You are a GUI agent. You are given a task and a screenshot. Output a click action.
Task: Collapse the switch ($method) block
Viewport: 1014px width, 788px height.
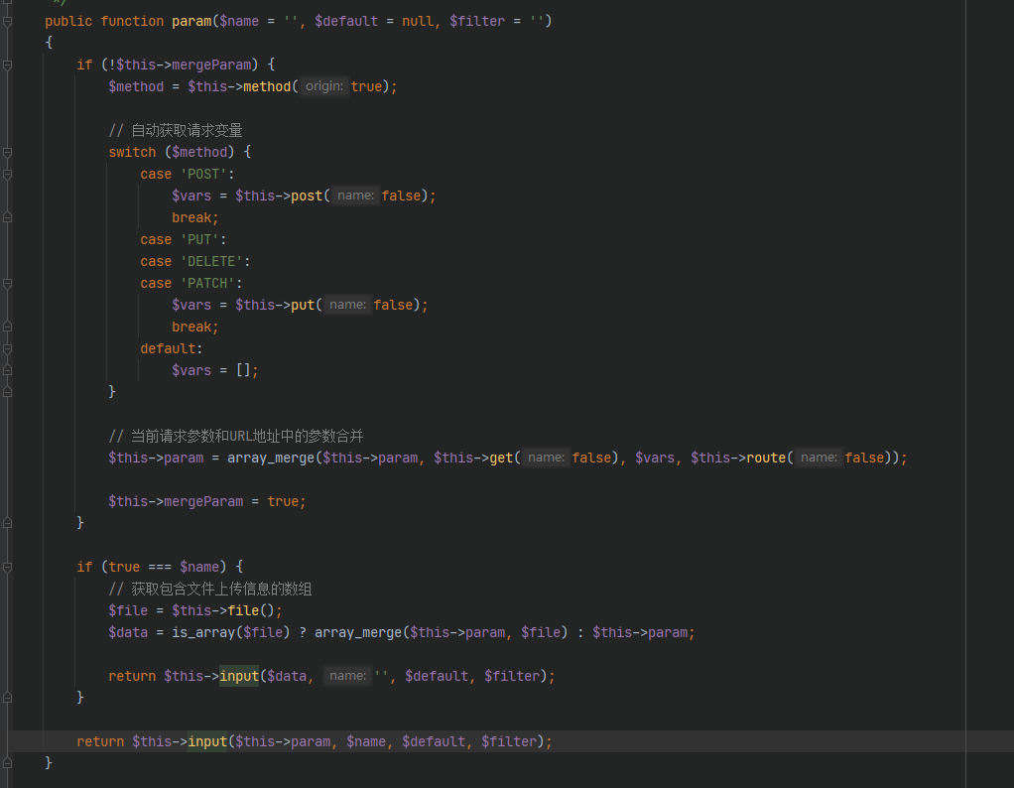point(7,152)
